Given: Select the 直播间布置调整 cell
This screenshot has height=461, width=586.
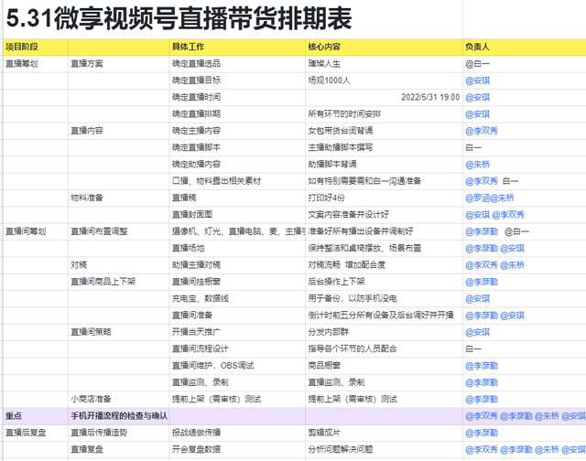Looking at the screenshot, I should point(118,231).
